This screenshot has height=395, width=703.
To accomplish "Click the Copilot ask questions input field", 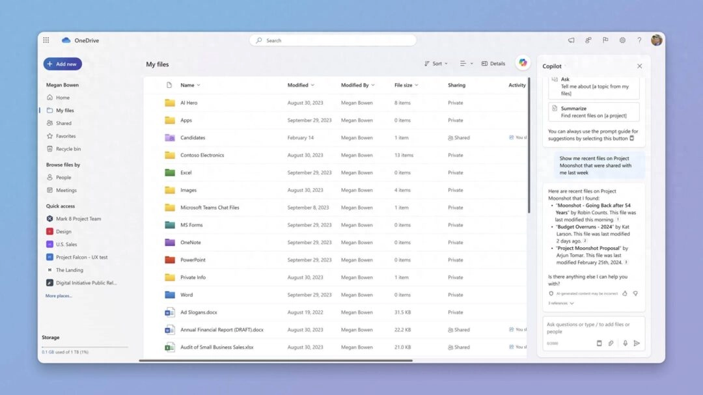I will click(592, 327).
